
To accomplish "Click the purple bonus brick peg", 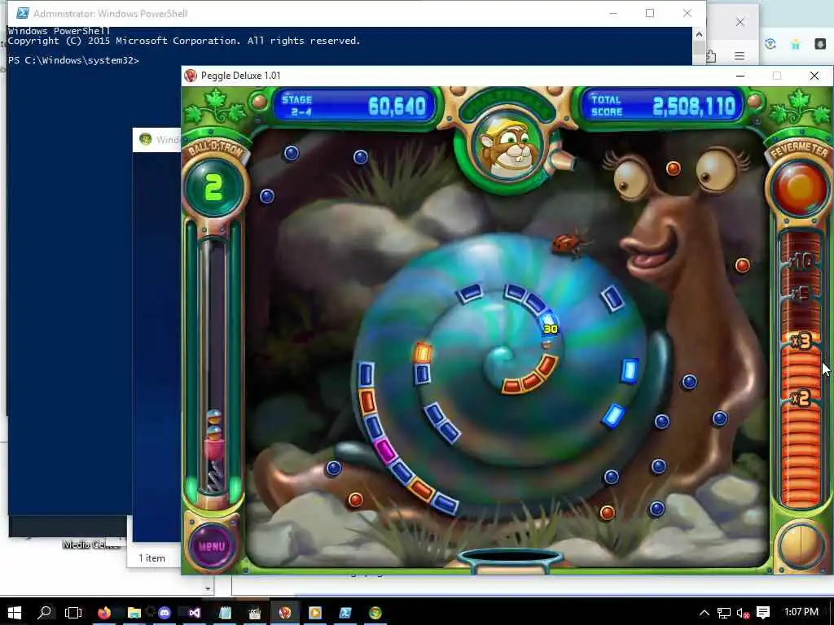I will (x=384, y=451).
